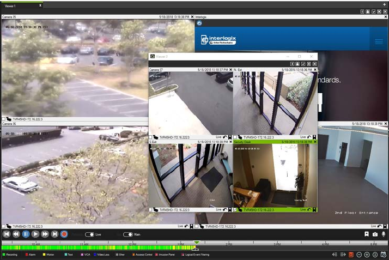Select the Camera 35 video tile
389x260 pixels.
pos(75,68)
